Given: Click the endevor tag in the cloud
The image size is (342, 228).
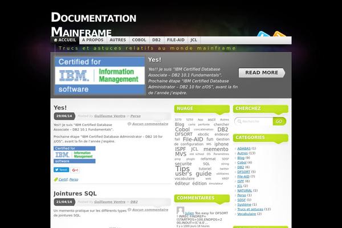Looking at the screenshot, I should [x=222, y=134].
